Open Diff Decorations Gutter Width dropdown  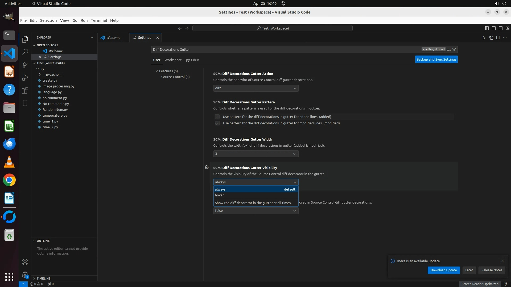point(256,154)
